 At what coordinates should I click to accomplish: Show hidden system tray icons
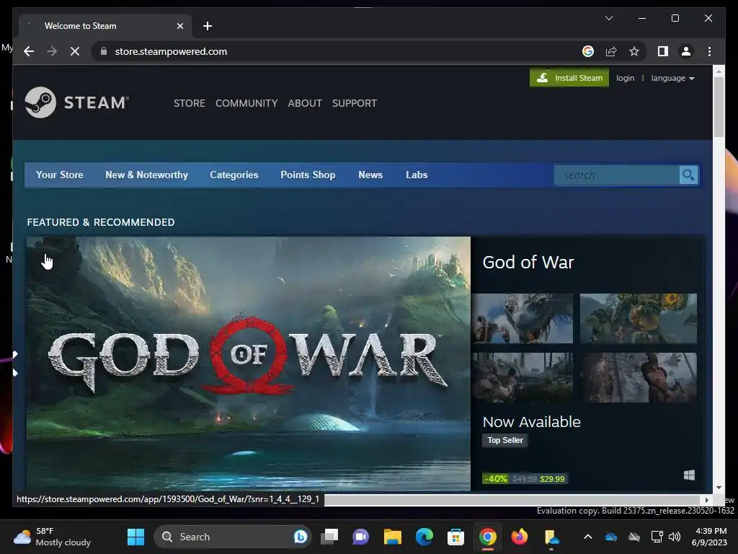click(588, 537)
